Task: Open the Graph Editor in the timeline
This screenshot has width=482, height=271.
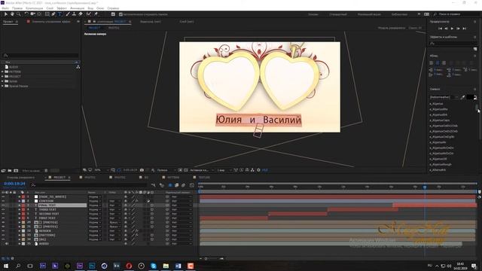Action: click(192, 185)
